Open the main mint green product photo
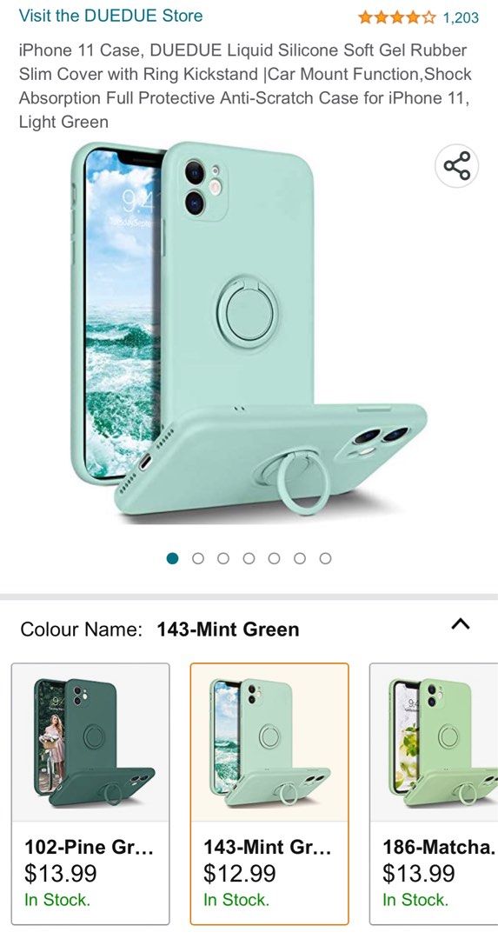 pos(249,328)
